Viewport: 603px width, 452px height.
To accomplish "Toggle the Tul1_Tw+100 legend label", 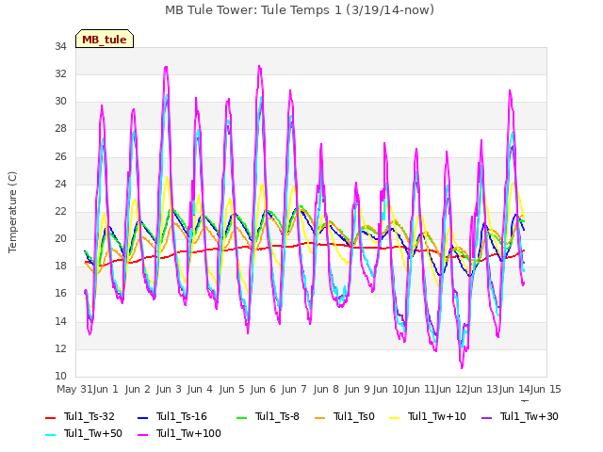I will pos(188,433).
